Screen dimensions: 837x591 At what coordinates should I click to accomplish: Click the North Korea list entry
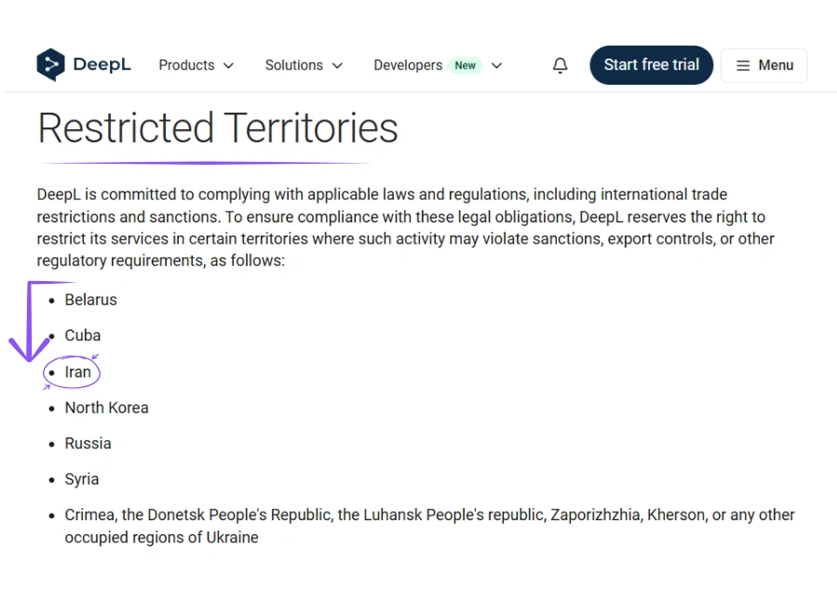pos(107,408)
